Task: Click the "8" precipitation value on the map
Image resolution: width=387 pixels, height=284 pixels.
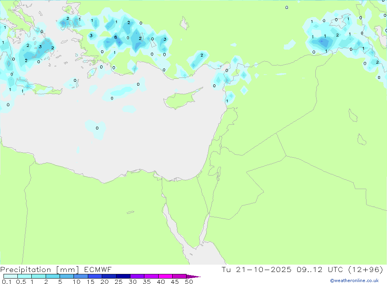Action: [115, 37]
